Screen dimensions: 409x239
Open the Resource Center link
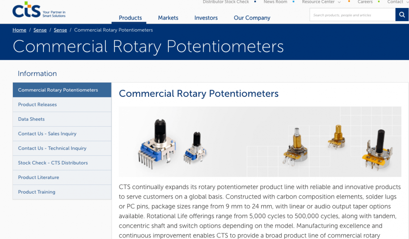pyautogui.click(x=318, y=2)
